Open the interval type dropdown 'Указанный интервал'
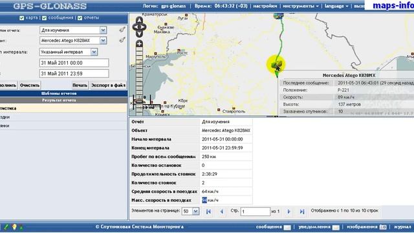414x233 pixels. point(94,52)
